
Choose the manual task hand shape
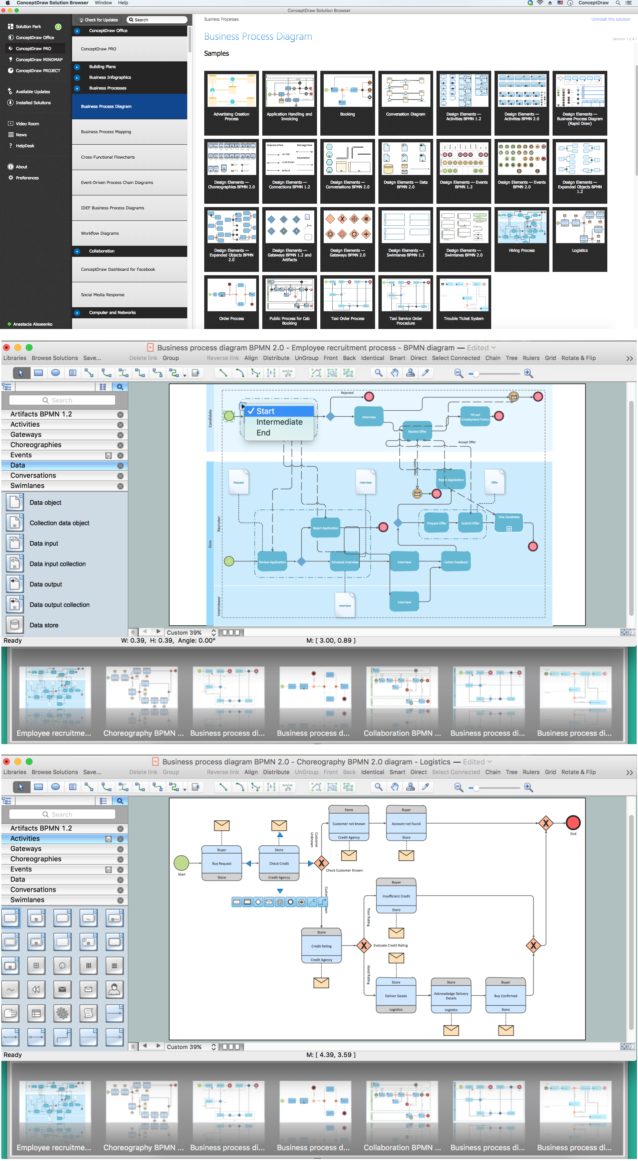point(10,1014)
